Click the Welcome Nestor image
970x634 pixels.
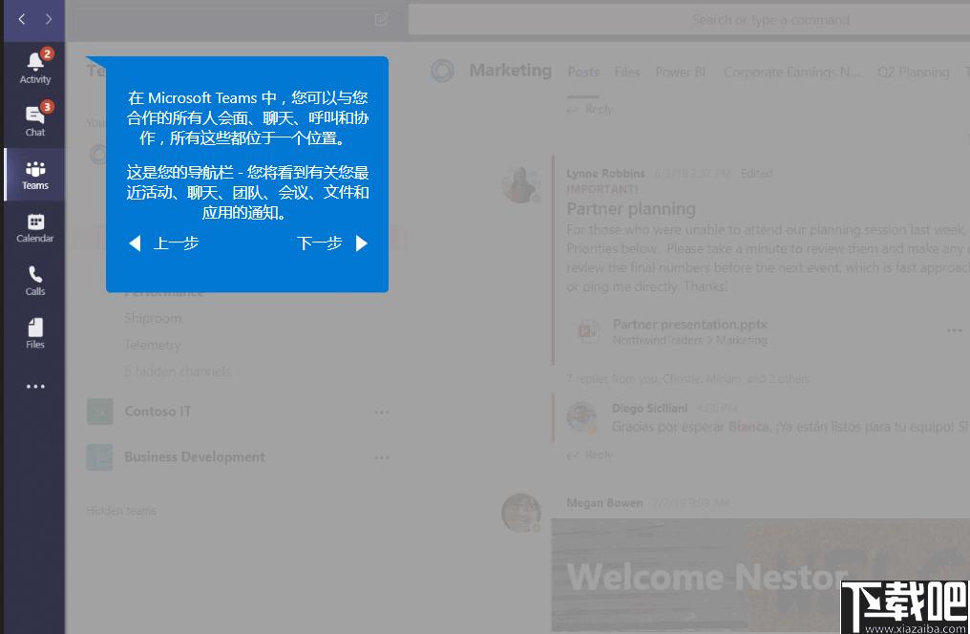pyautogui.click(x=760, y=575)
